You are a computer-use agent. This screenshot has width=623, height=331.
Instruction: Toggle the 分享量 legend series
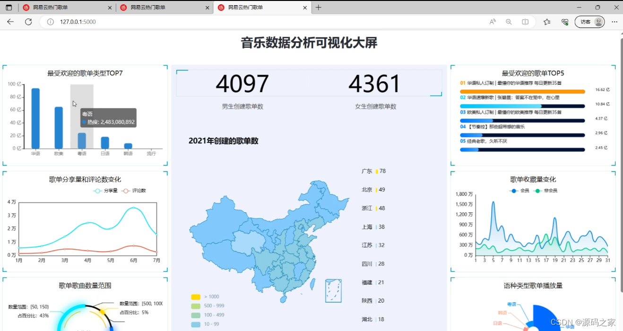[x=106, y=191]
